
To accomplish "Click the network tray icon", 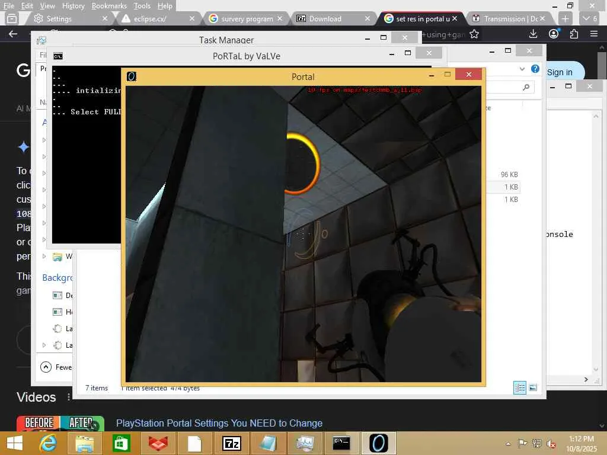I will click(536, 443).
